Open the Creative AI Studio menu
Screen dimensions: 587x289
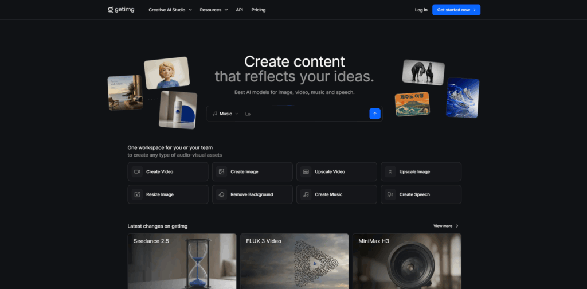tap(170, 10)
